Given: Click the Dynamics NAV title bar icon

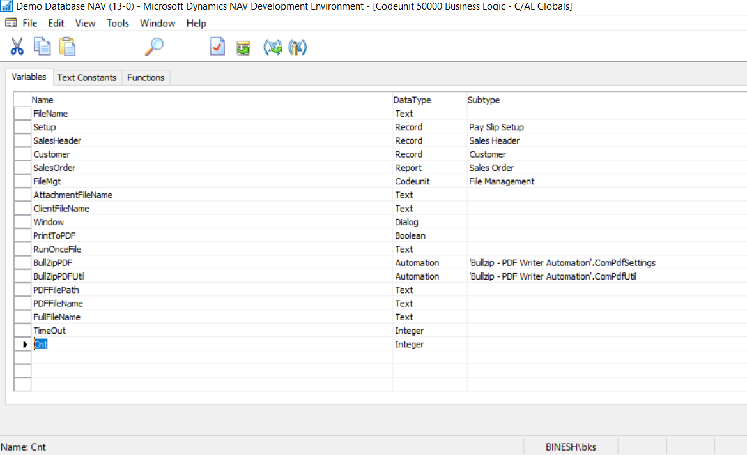Looking at the screenshot, I should pyautogui.click(x=6, y=6).
